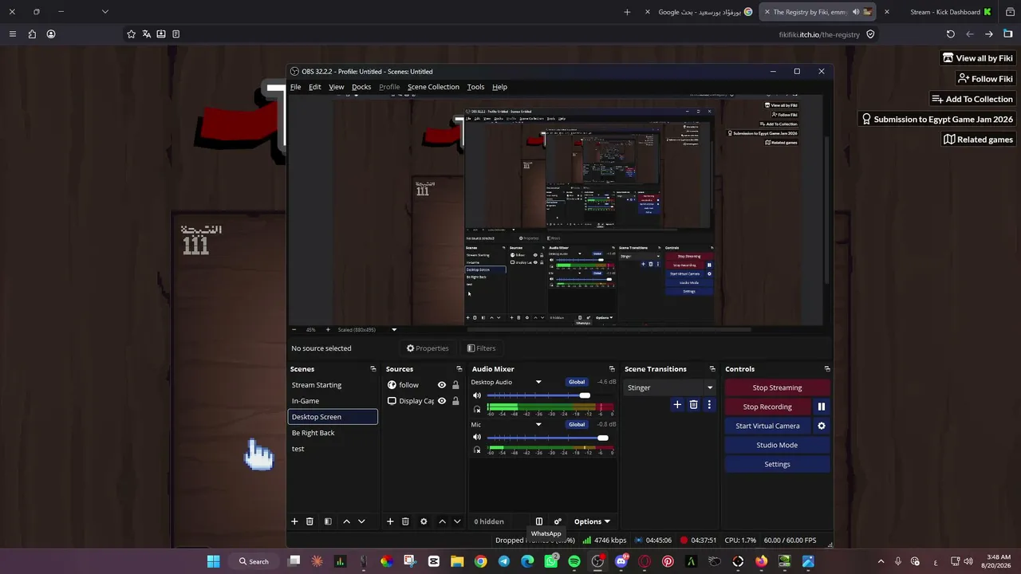Move source down with Sources down arrow
The image size is (1021, 574).
click(457, 521)
